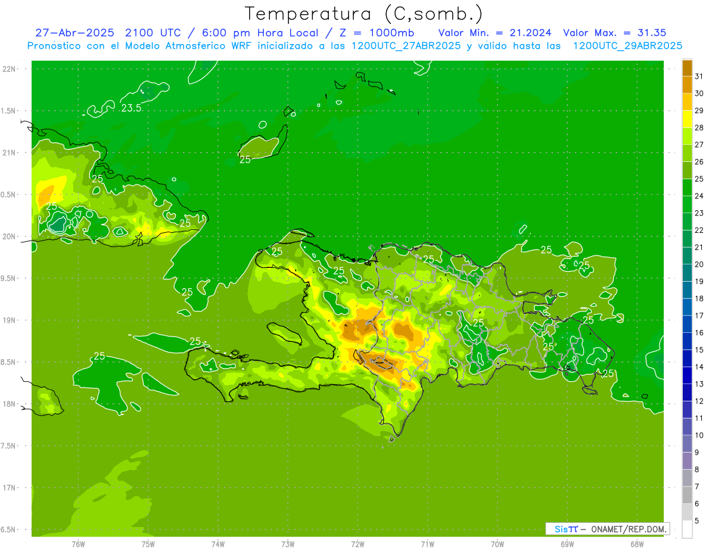Image resolution: width=715 pixels, height=552 pixels.
Task: Click the "75W" longitude label
Action: point(148,544)
